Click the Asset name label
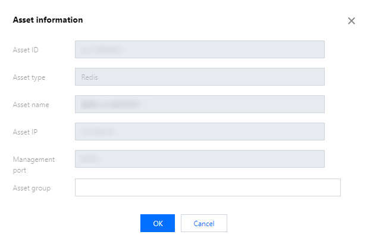The height and width of the screenshot is (244, 367). click(x=31, y=104)
